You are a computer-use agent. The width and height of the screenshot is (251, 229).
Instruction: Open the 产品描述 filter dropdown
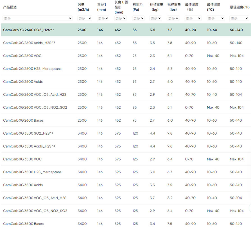[x=37, y=18]
